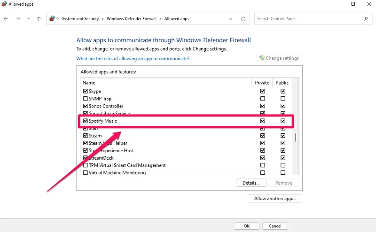This screenshot has width=376, height=232.
Task: Toggle Spotify Music Public checkbox
Action: [283, 121]
